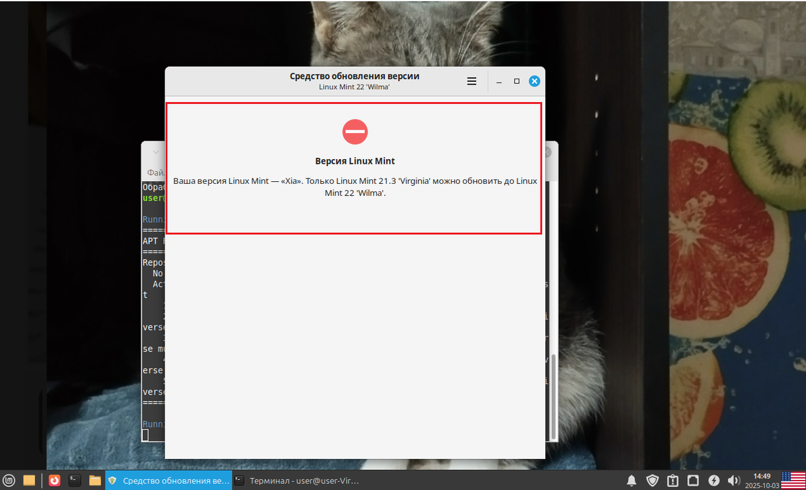The width and height of the screenshot is (806, 490).
Task: Click the 'Средство обновления версии' window title
Action: point(355,76)
